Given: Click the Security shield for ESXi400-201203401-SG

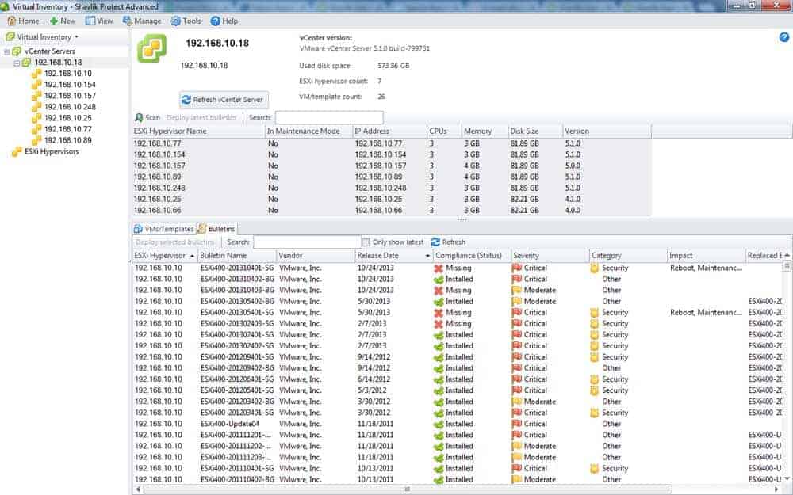Looking at the screenshot, I should 595,413.
